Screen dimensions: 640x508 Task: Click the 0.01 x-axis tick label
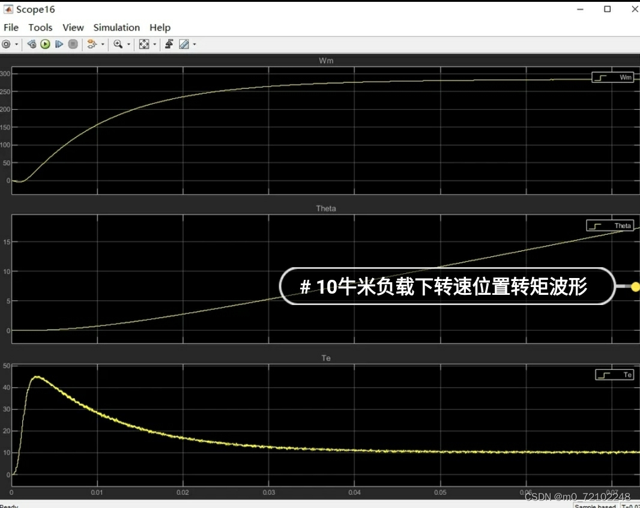pos(97,492)
